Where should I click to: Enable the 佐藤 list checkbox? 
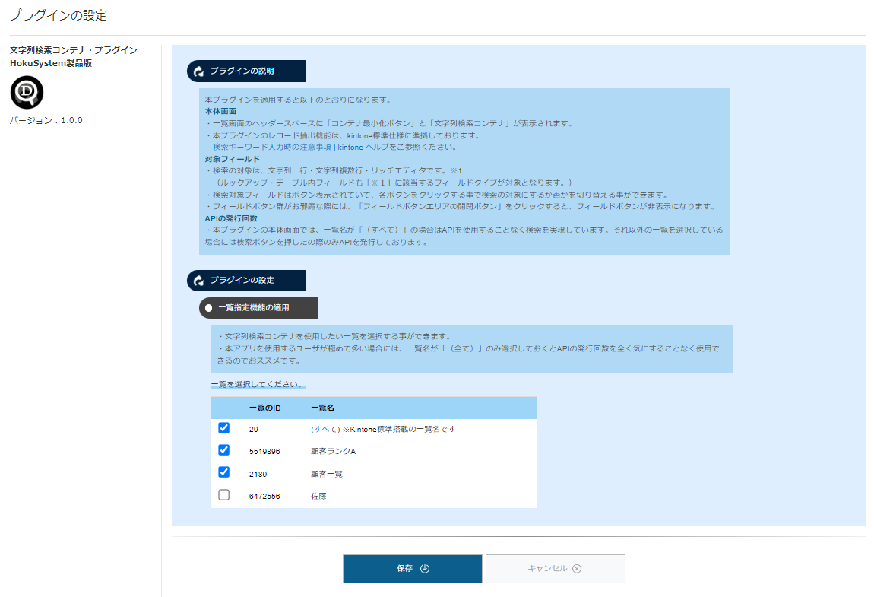[x=223, y=494]
